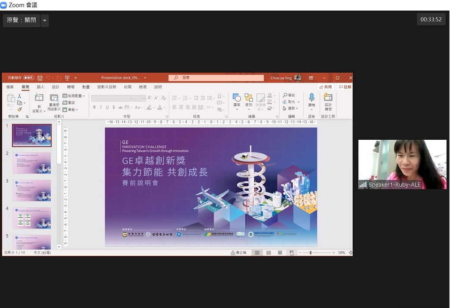
Task: Increase font size with the larger A icon
Action: [x=150, y=98]
